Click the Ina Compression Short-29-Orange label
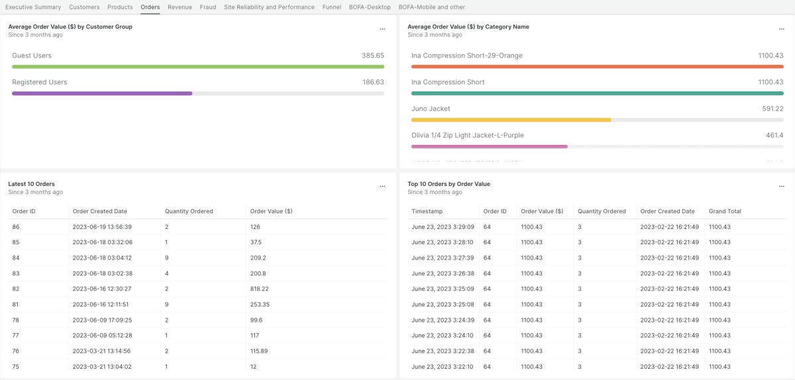Viewport: 795px width, 380px height. (466, 56)
